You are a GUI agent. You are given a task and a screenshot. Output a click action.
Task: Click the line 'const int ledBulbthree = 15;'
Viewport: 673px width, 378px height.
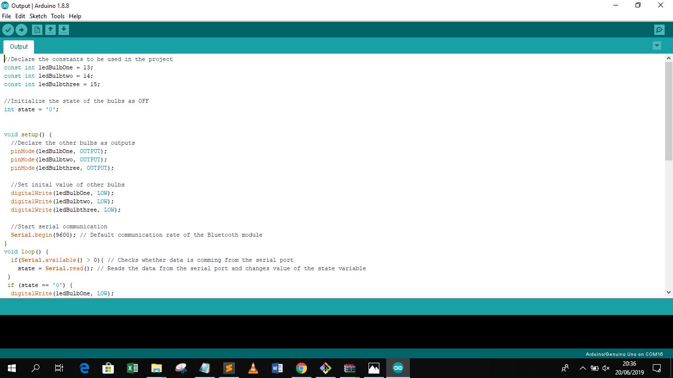(x=52, y=84)
